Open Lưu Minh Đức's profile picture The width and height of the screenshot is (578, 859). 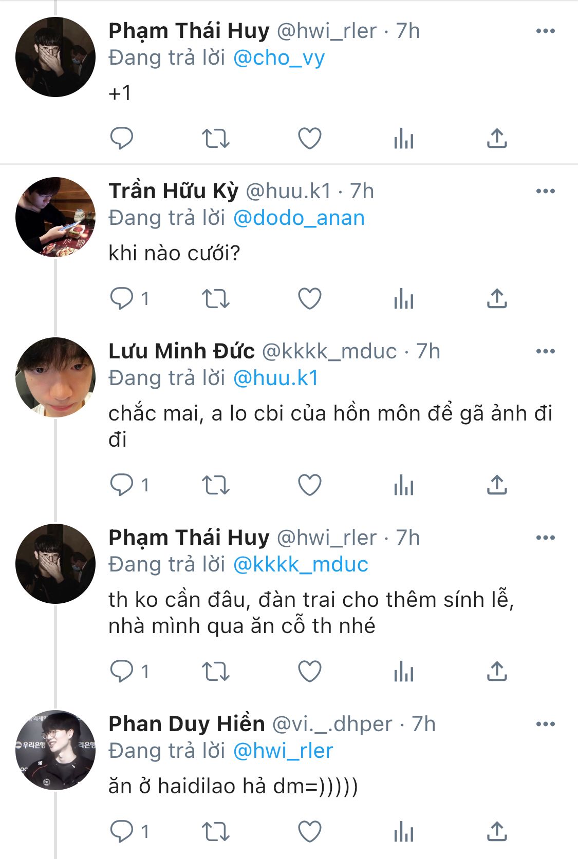(55, 377)
